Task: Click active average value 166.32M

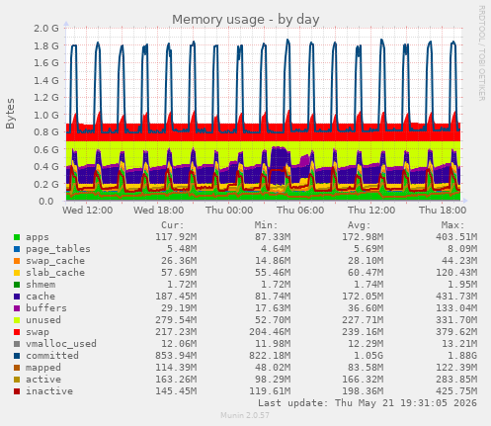Action: tap(363, 380)
